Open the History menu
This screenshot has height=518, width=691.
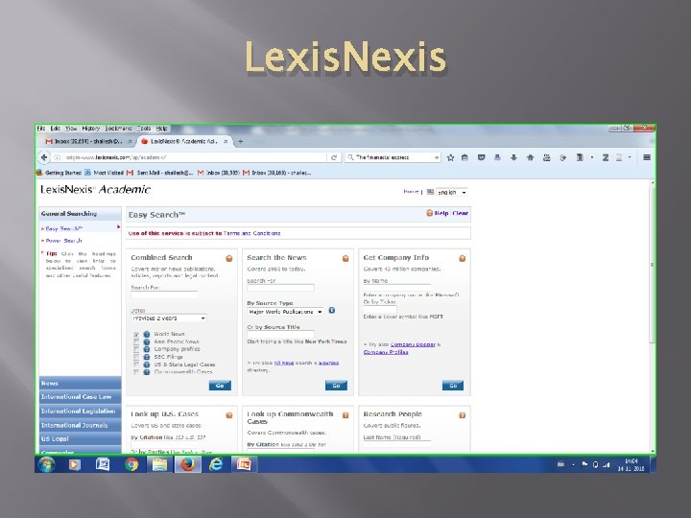pos(91,129)
